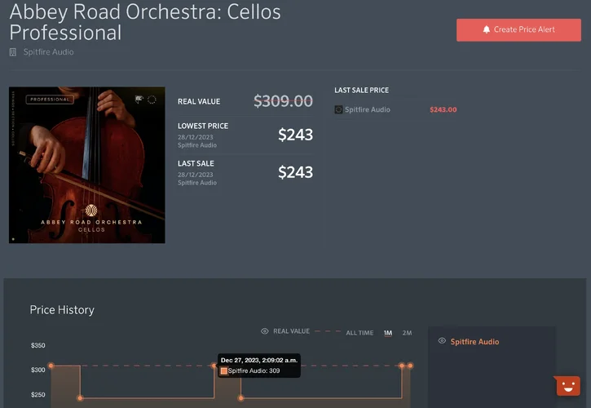
Task: Select the 1M chart range
Action: tap(388, 333)
